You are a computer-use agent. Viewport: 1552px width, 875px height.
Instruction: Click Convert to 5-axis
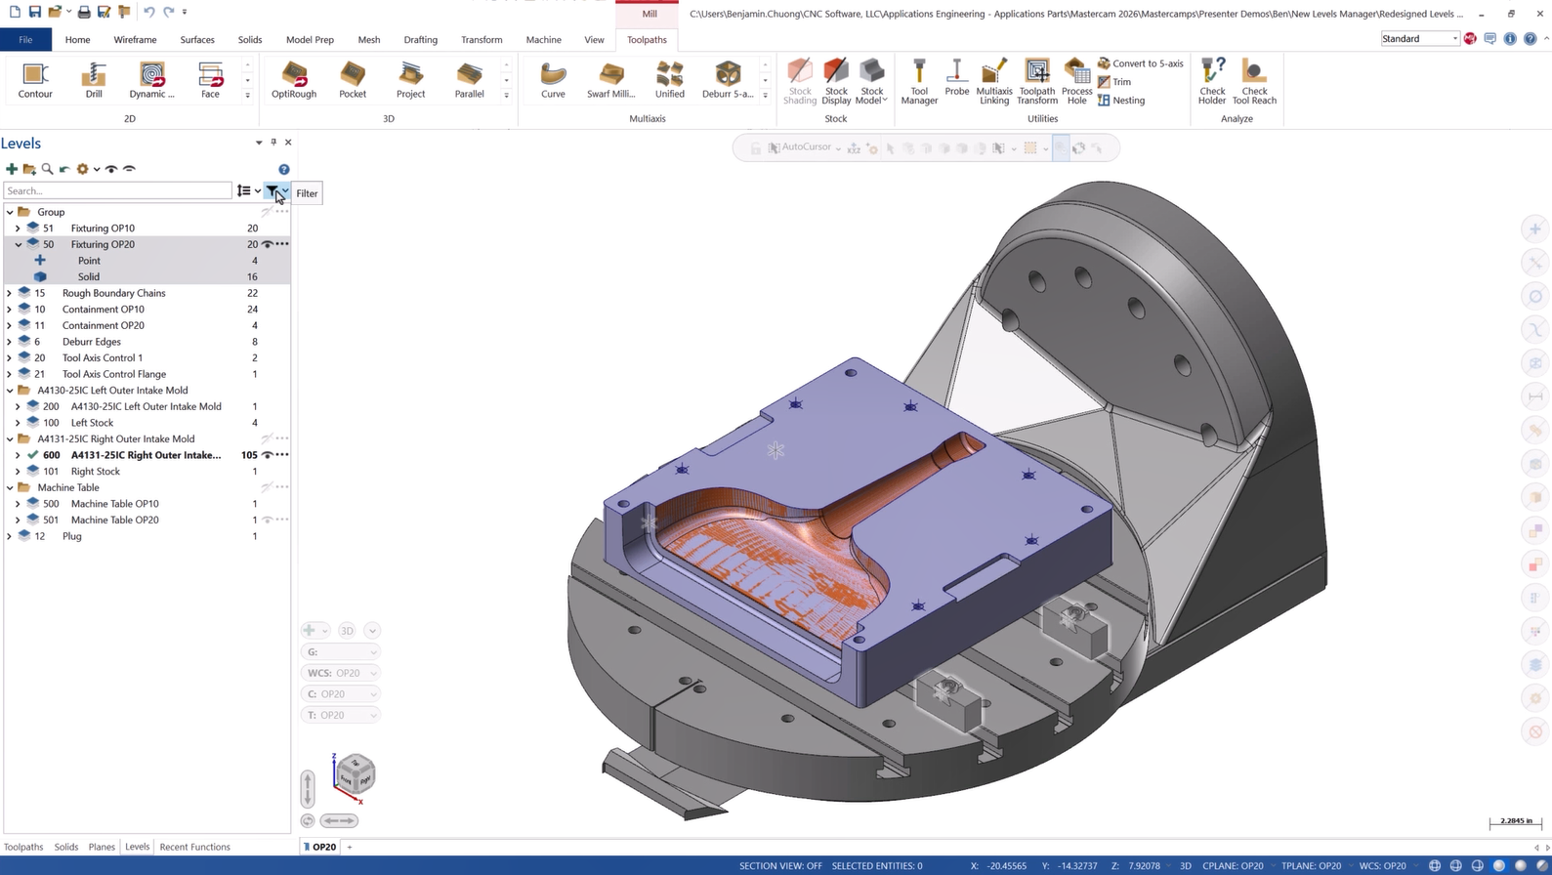point(1140,63)
